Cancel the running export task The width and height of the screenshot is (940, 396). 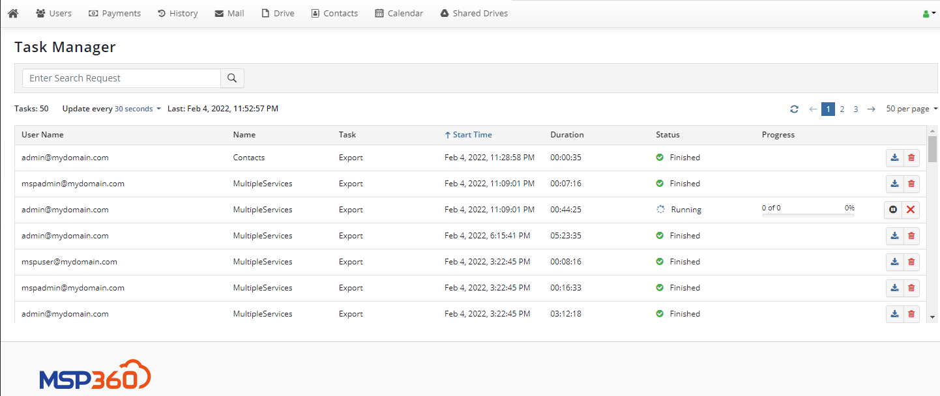tap(911, 210)
